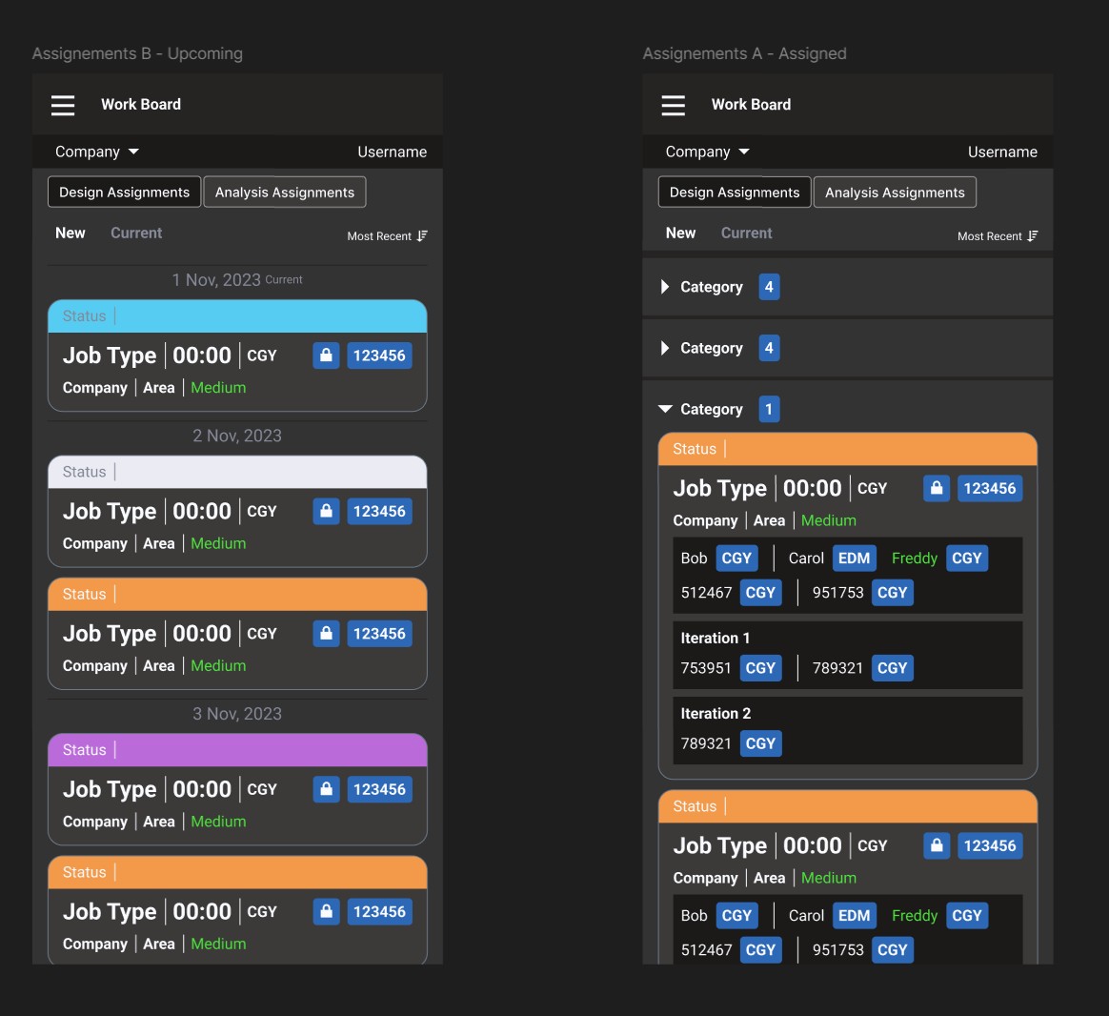Open the hamburger menu in the Upcoming panel

point(63,106)
